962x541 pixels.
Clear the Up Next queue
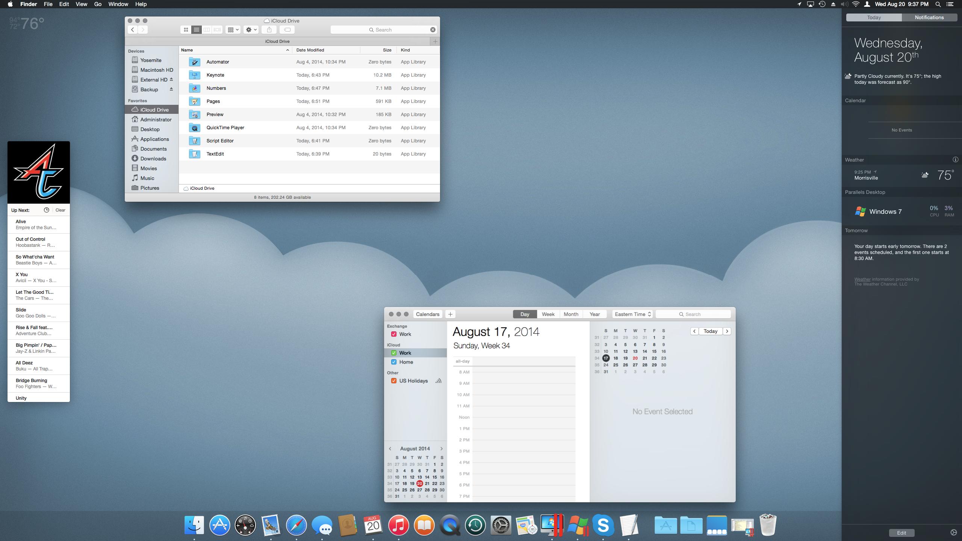coord(60,210)
